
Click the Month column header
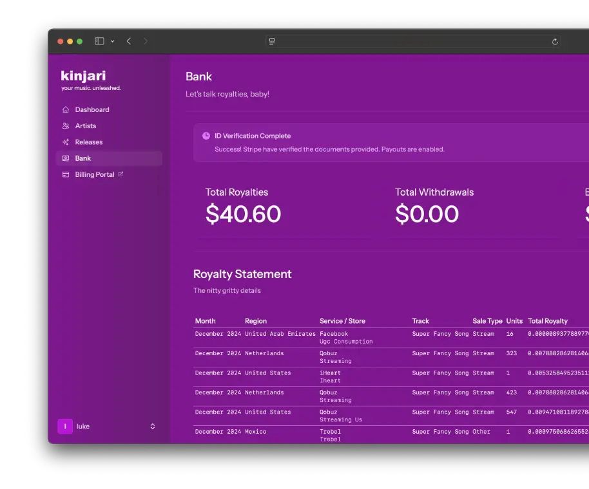(x=206, y=321)
